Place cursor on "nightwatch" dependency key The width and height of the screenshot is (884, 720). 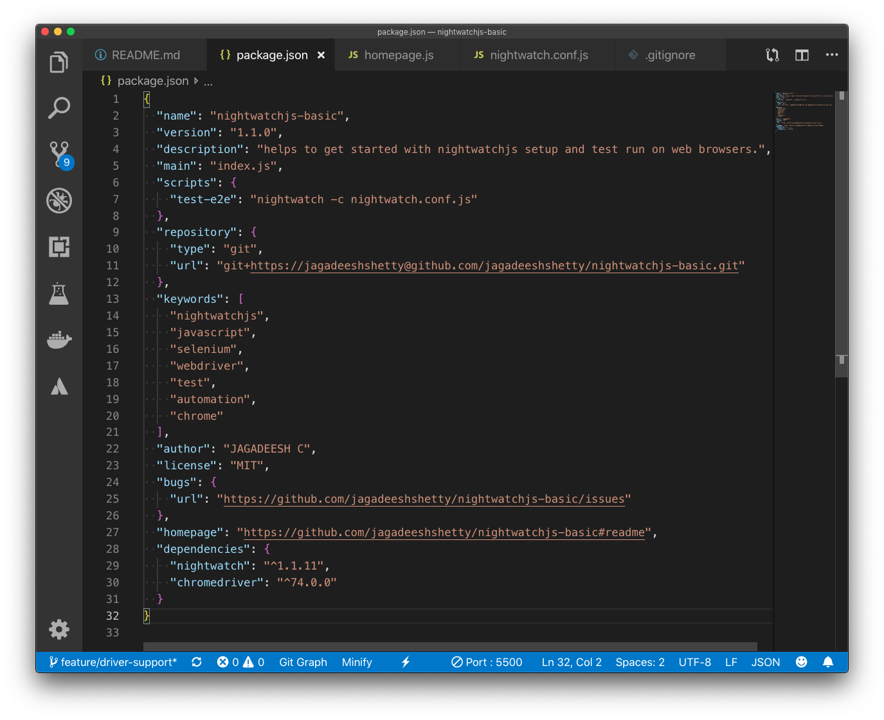click(210, 566)
